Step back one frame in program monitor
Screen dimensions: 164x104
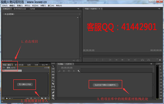[x=116, y=60]
